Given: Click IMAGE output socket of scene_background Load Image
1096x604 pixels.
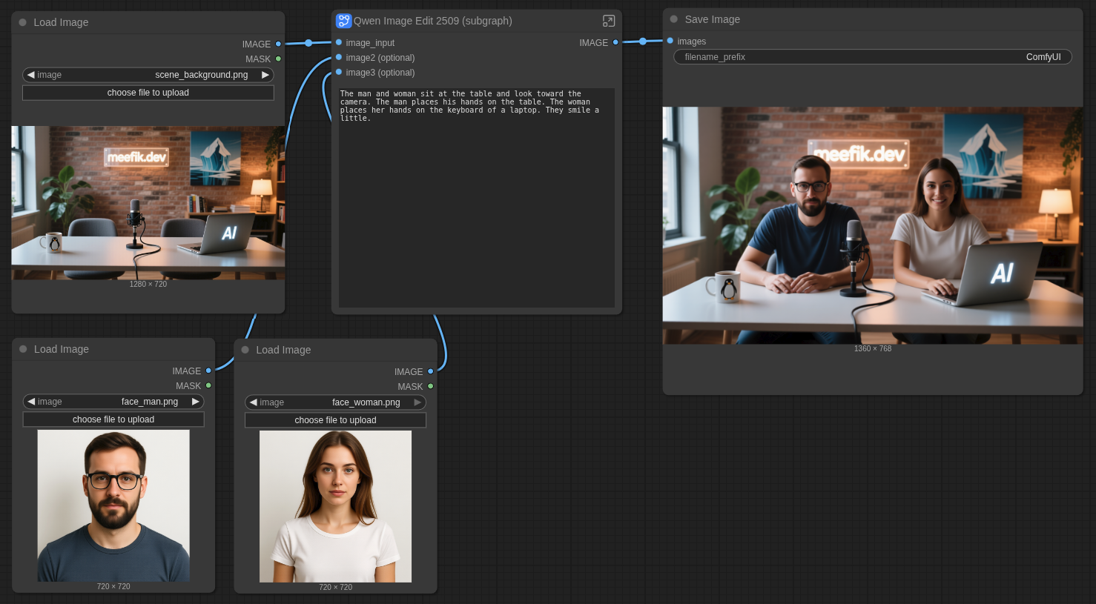Looking at the screenshot, I should point(278,44).
